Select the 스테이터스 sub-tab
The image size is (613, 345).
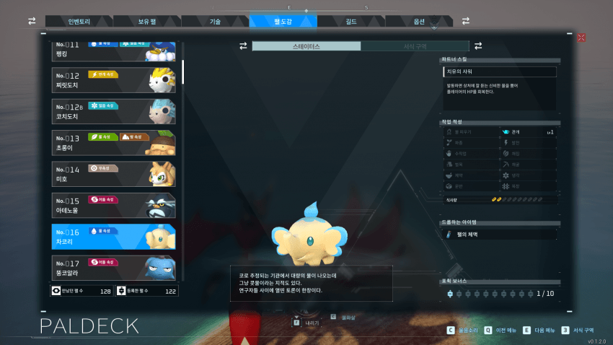tap(306, 46)
